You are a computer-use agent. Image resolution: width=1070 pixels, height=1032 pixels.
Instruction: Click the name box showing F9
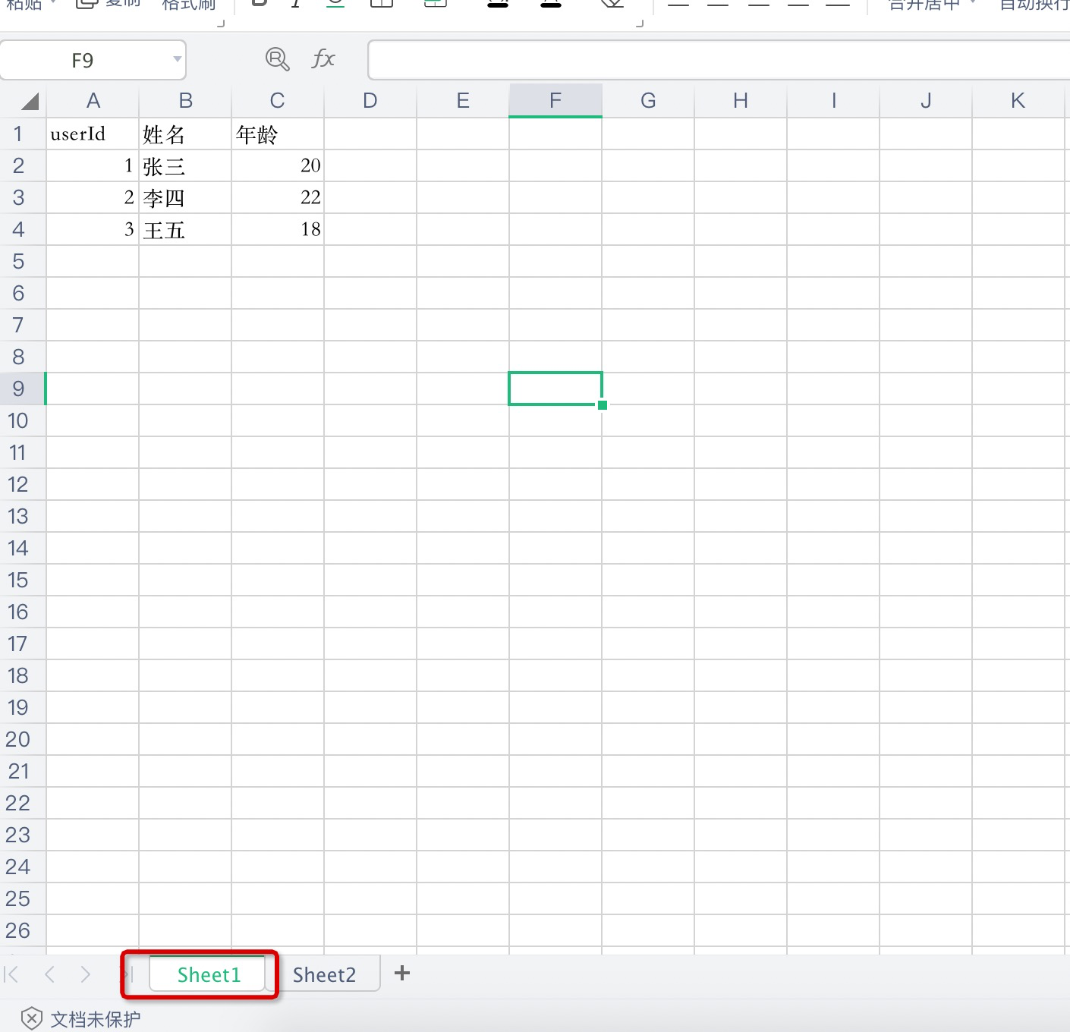point(93,60)
